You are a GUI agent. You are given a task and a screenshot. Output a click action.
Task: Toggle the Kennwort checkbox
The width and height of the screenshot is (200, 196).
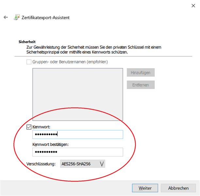[29, 126]
